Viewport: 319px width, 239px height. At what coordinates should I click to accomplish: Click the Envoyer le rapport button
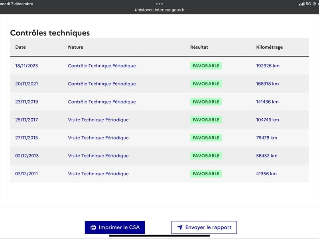[204, 227]
